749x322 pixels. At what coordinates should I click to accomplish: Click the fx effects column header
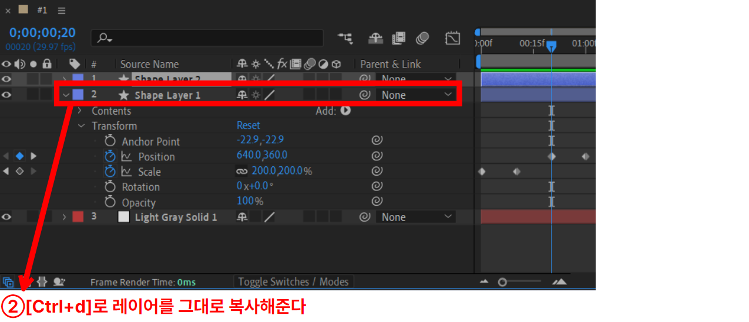pyautogui.click(x=282, y=63)
